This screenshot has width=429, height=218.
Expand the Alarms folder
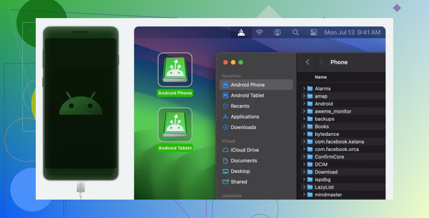(x=304, y=88)
